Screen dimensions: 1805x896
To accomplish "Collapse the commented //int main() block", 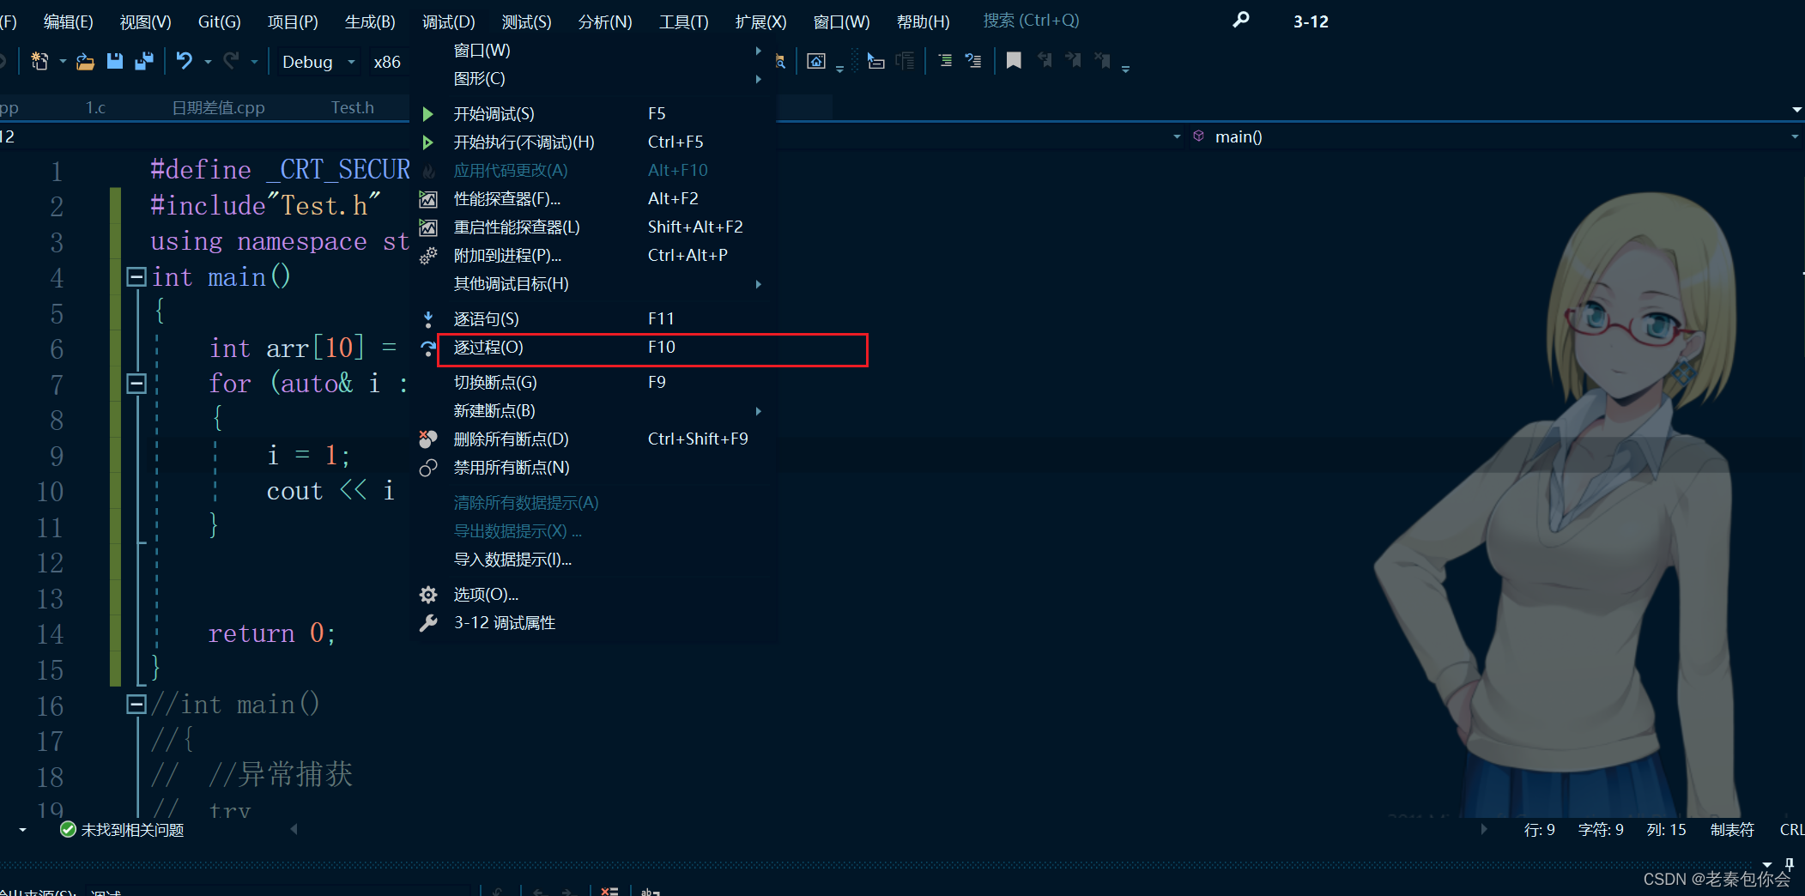I will (136, 704).
